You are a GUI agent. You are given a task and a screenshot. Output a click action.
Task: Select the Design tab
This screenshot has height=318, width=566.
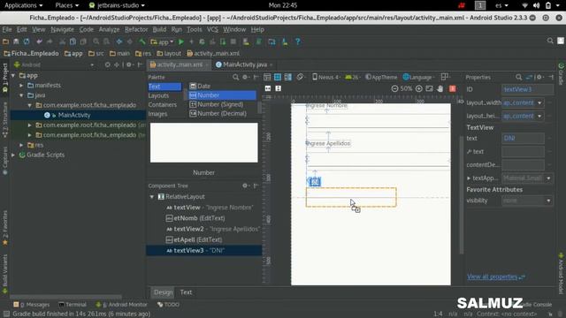coord(163,292)
